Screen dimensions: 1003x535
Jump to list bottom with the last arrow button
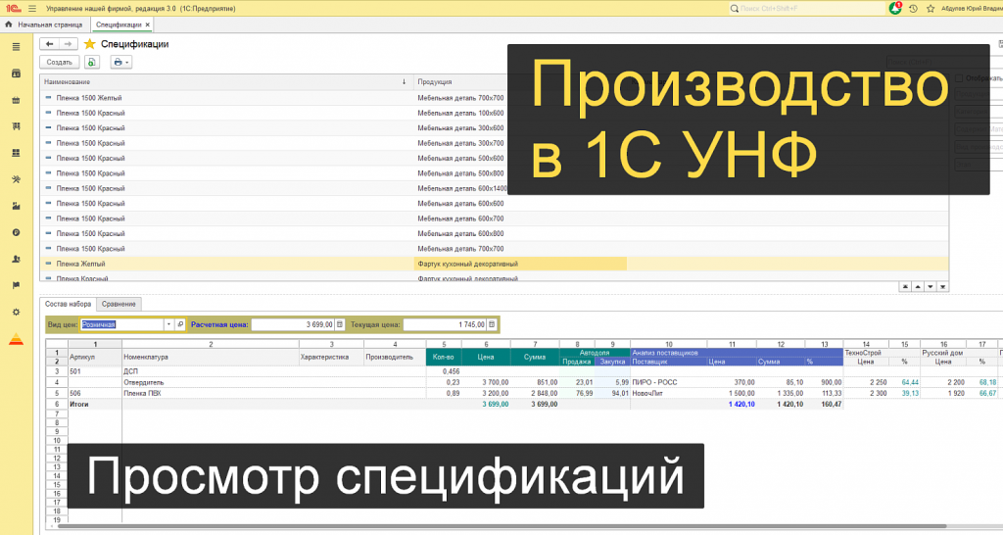pos(942,287)
